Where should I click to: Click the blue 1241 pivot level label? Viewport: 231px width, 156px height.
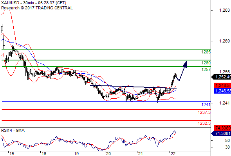click(x=206, y=105)
